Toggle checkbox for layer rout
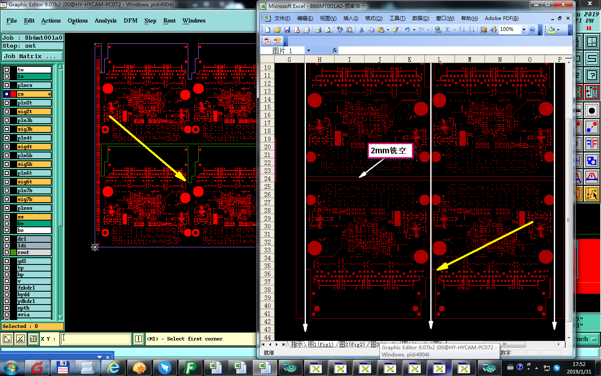This screenshot has width=601, height=376. [7, 252]
